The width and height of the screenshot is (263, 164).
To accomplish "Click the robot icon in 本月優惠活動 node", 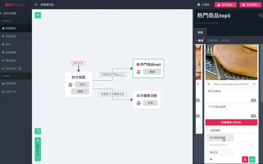I will click(139, 103).
